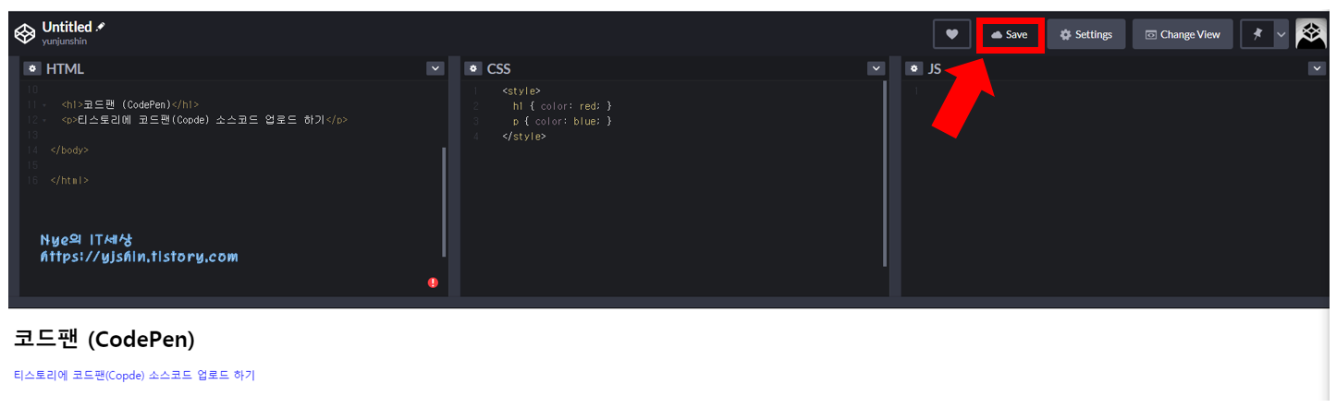Open CSS editor settings gear
This screenshot has width=1336, height=408.
point(472,68)
